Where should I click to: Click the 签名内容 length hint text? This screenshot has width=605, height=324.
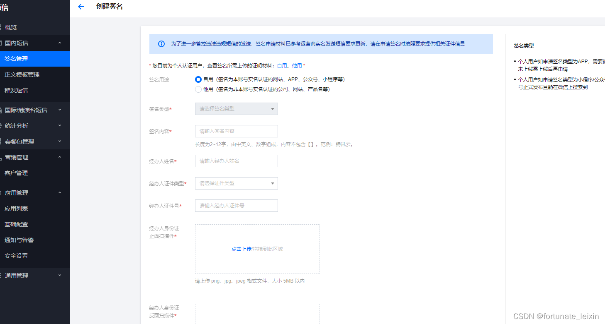coord(275,145)
